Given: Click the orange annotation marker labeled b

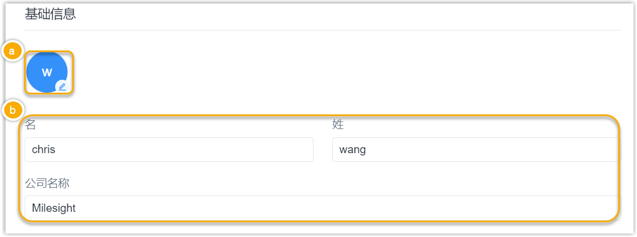Looking at the screenshot, I should 12,110.
